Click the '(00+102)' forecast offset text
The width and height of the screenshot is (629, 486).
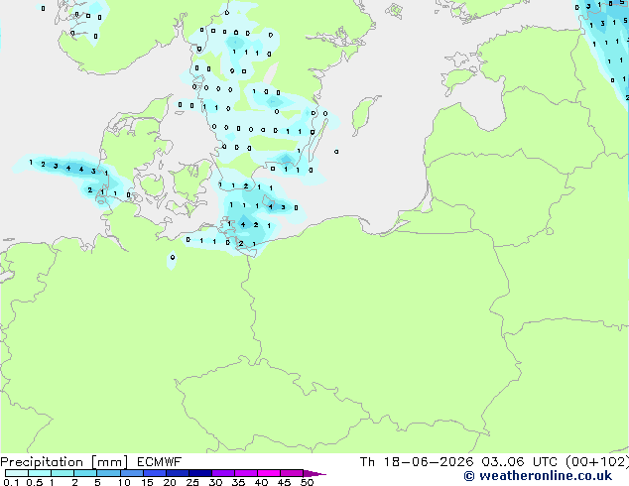click(x=597, y=462)
